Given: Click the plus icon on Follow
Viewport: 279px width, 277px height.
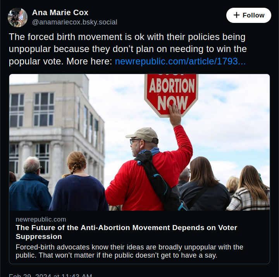Looking at the screenshot, I should pos(236,16).
